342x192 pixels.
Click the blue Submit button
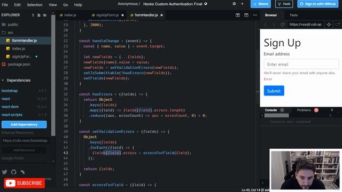point(274,91)
